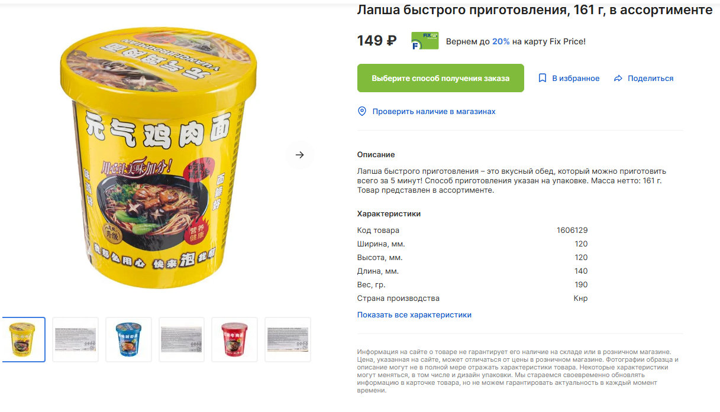Click the 'В избранное' link
The height and width of the screenshot is (412, 720).
point(576,78)
